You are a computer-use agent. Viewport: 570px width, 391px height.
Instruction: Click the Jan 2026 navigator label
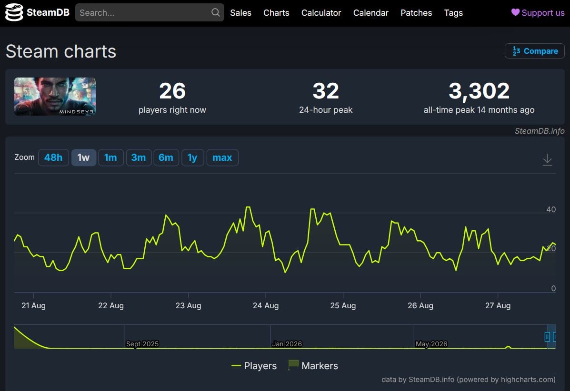coord(287,344)
